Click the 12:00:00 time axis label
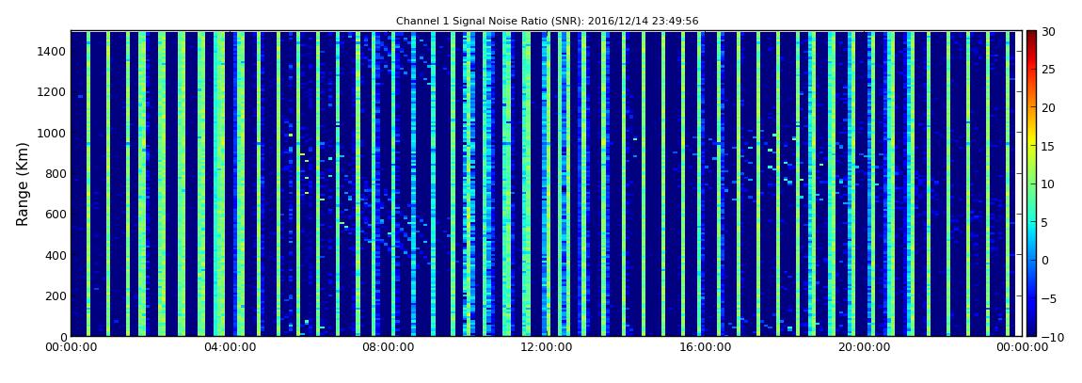The image size is (1082, 383). 547,348
